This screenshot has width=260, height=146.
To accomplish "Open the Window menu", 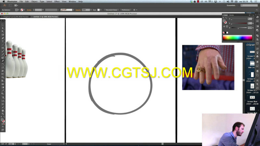I will coord(72,2).
